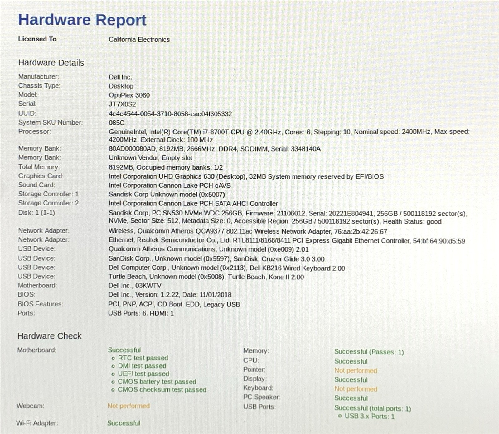Screen dimensions: 499x434
Task: Click RTC test passed result
Action: point(143,358)
